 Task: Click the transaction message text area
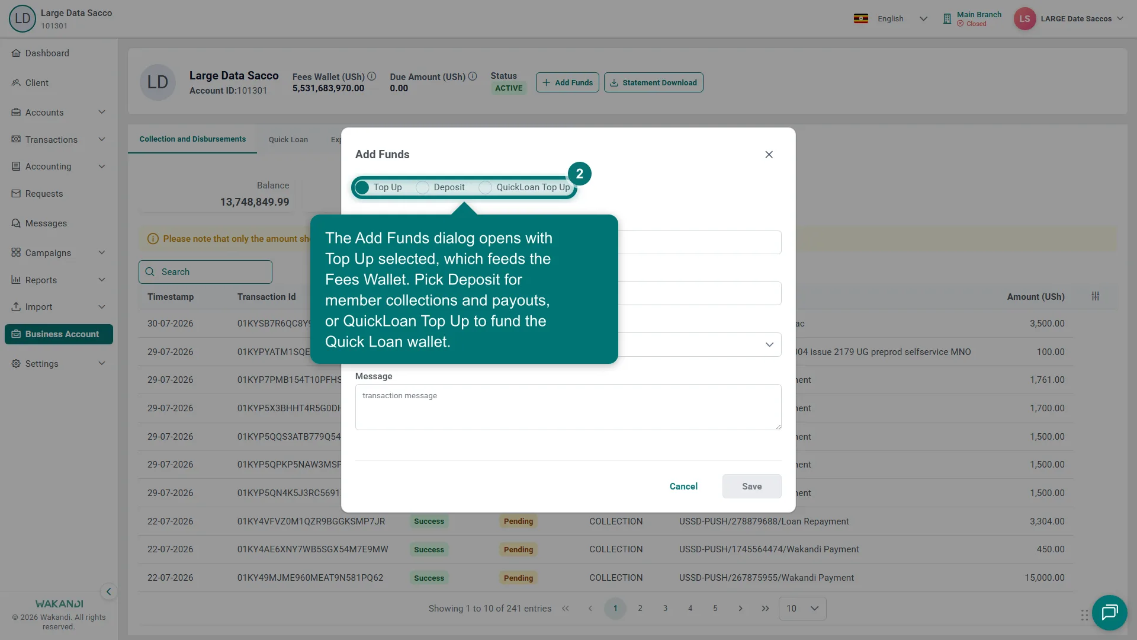(x=568, y=407)
